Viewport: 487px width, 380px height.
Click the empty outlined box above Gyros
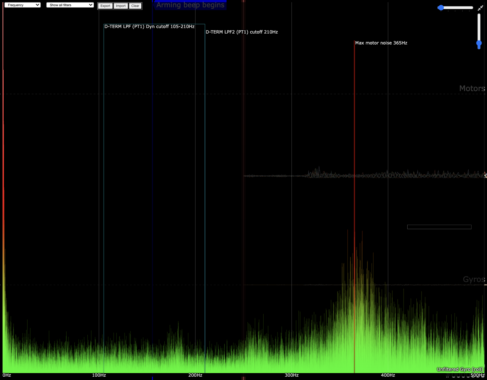[439, 227]
